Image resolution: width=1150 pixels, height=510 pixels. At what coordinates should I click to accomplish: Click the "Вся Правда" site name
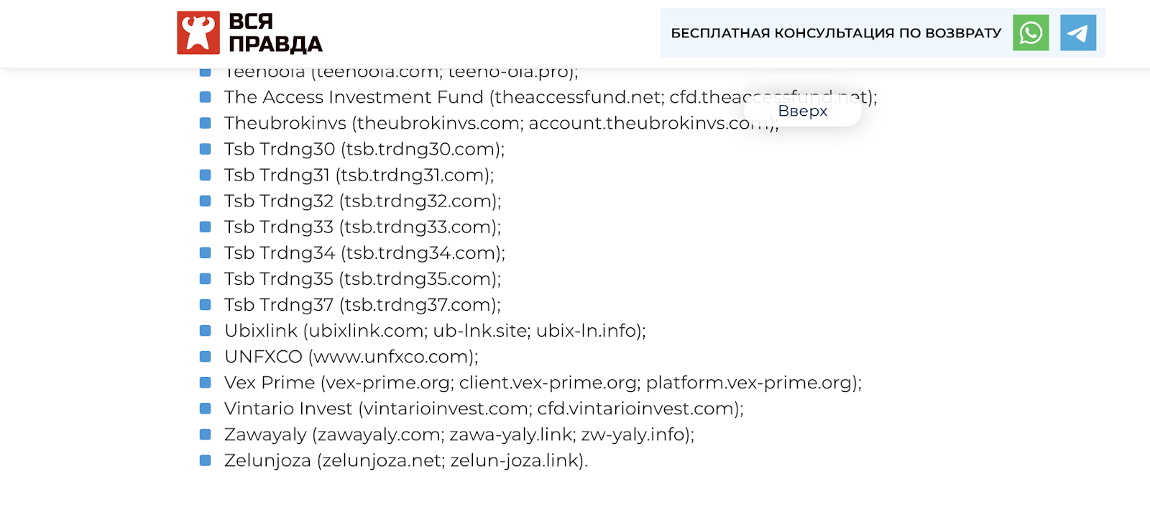(x=275, y=33)
